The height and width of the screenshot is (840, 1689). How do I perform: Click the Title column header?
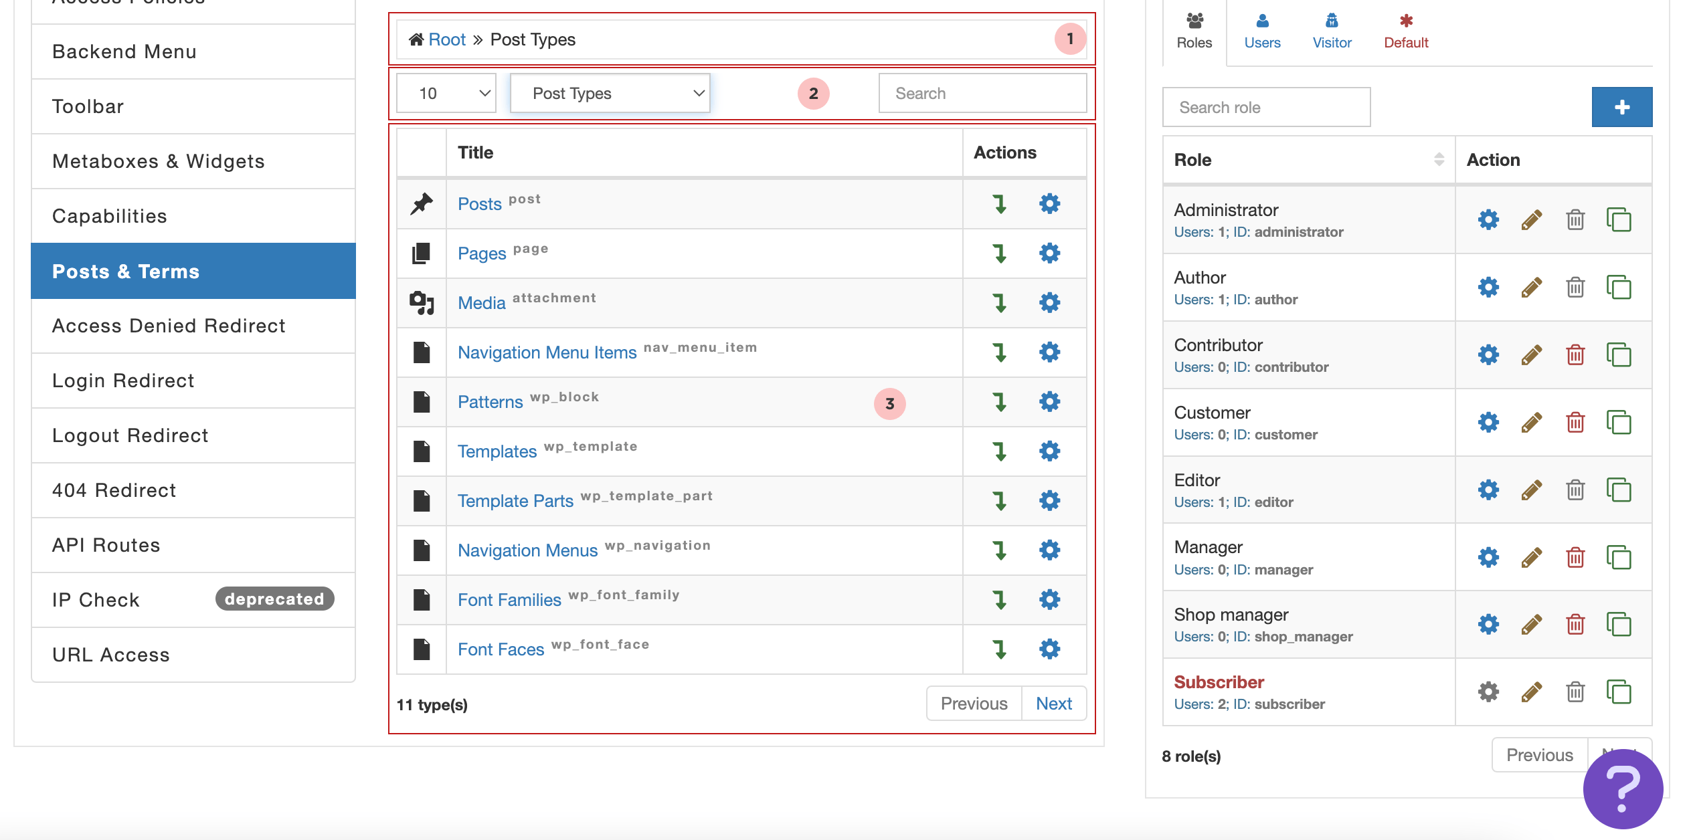coord(704,152)
